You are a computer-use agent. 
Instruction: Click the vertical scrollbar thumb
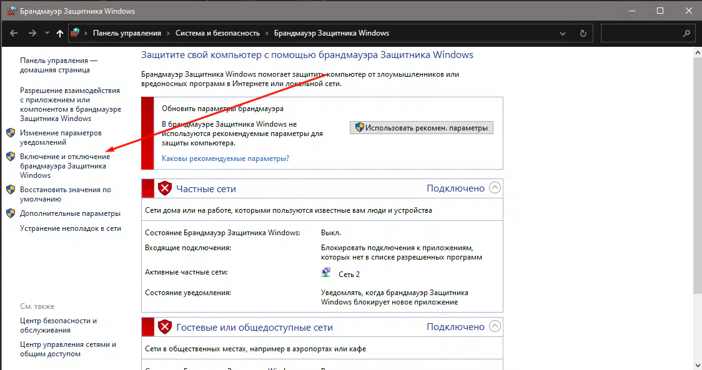click(698, 175)
